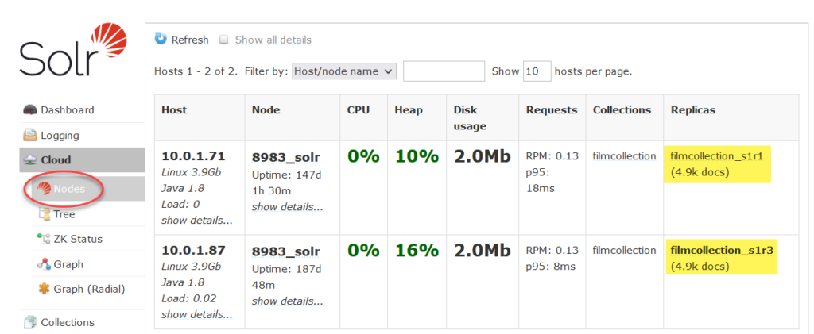
Task: Click the filter text input field
Action: click(444, 71)
